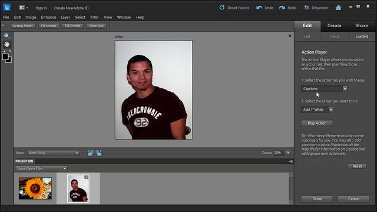Switch to the Create tab
Viewport: 377px width, 212px height.
pyautogui.click(x=334, y=25)
